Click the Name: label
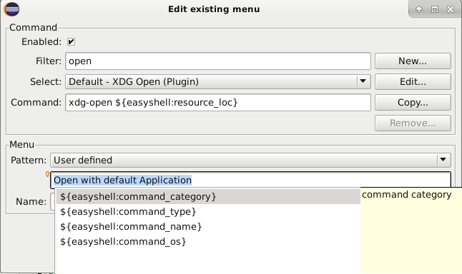This screenshot has height=274, width=462. click(x=31, y=201)
